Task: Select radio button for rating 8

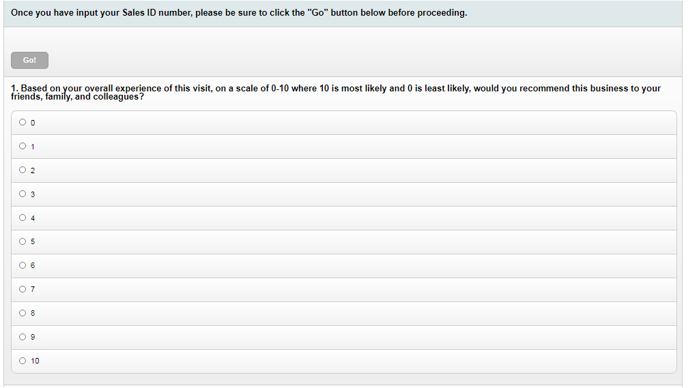Action: 23,313
